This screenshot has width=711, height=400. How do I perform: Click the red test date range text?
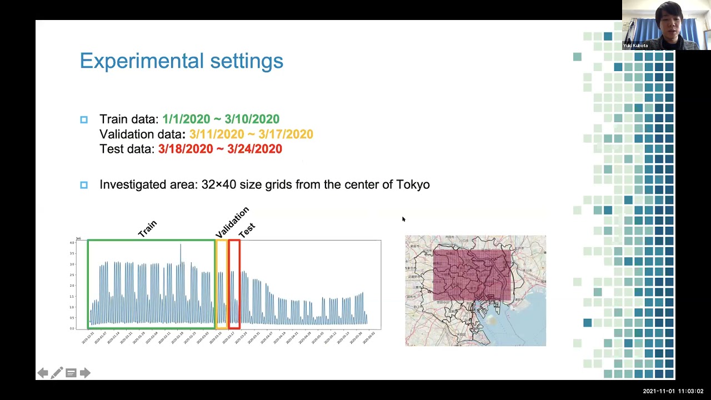pyautogui.click(x=220, y=149)
